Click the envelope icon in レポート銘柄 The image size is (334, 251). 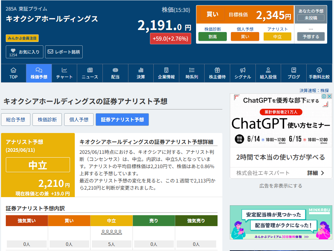tap(50, 51)
